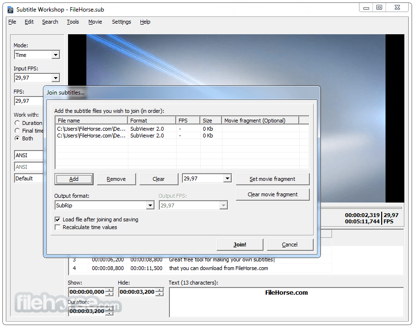Open the Help menu

click(145, 22)
